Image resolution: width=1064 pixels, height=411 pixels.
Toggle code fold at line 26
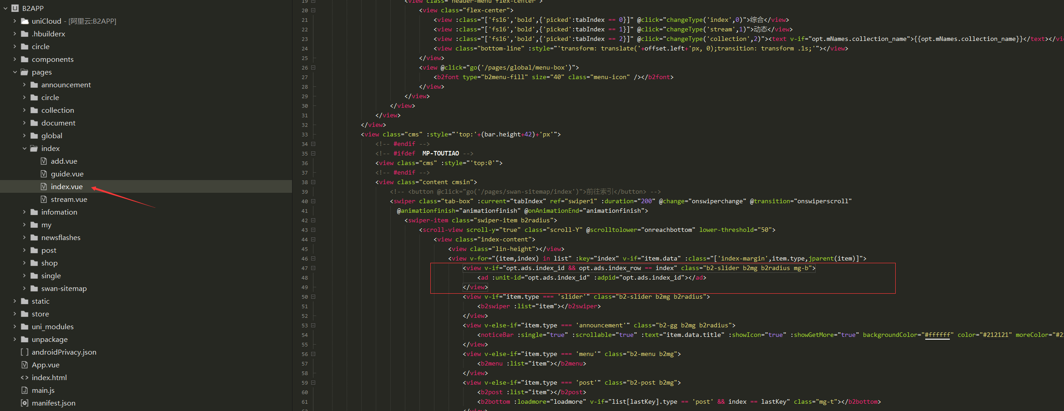point(313,68)
